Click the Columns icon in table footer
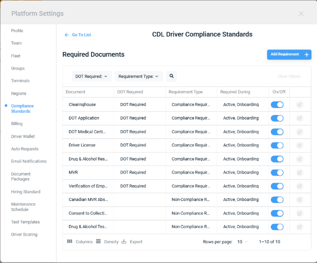This screenshot has width=317, height=263. tap(70, 241)
